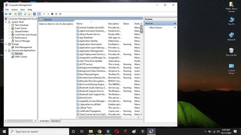Select the Auto Time Zone Updater service
The image size is (241, 135).
[91, 61]
